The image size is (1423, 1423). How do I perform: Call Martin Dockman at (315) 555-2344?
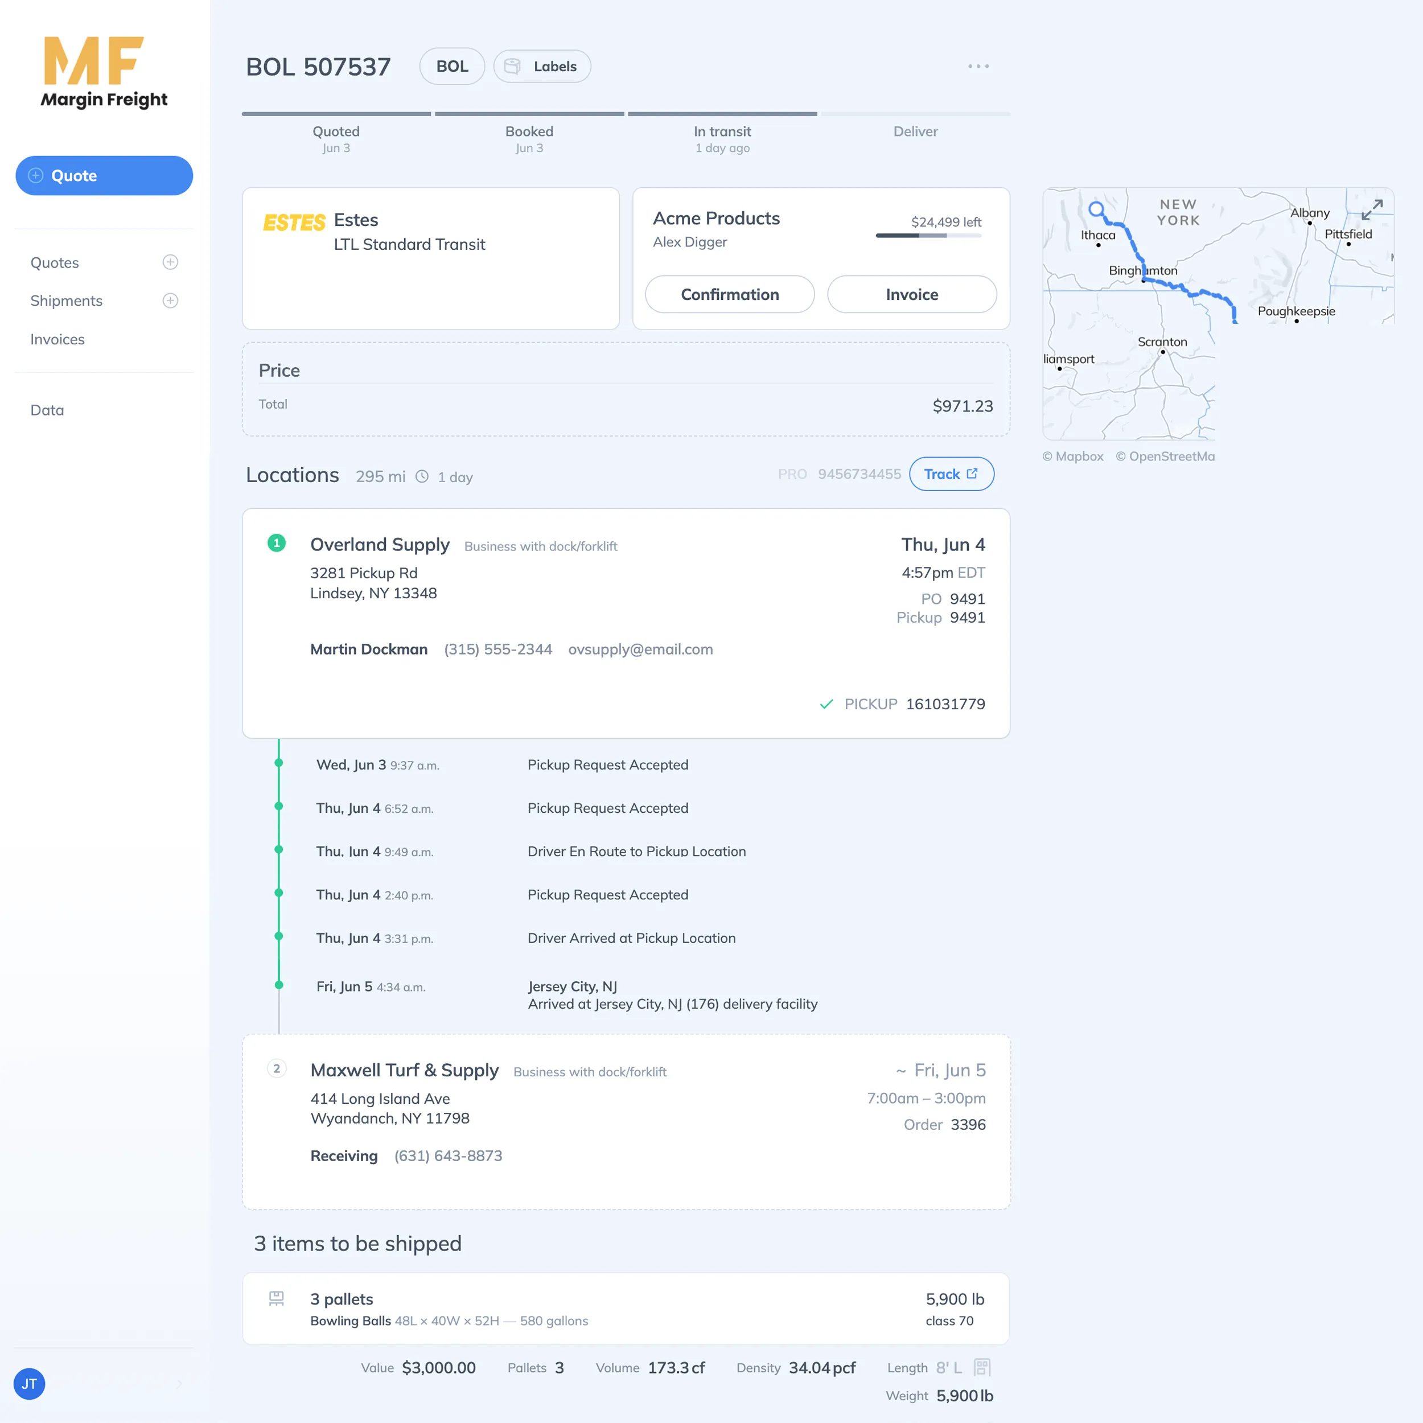[x=498, y=649]
